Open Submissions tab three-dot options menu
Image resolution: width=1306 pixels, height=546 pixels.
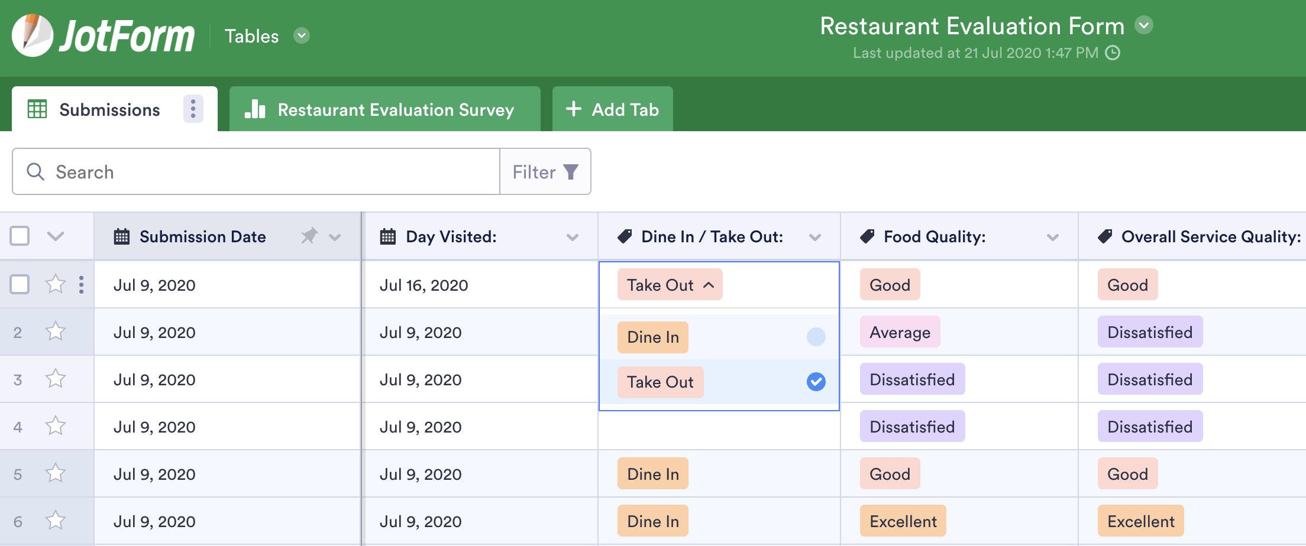tap(193, 109)
